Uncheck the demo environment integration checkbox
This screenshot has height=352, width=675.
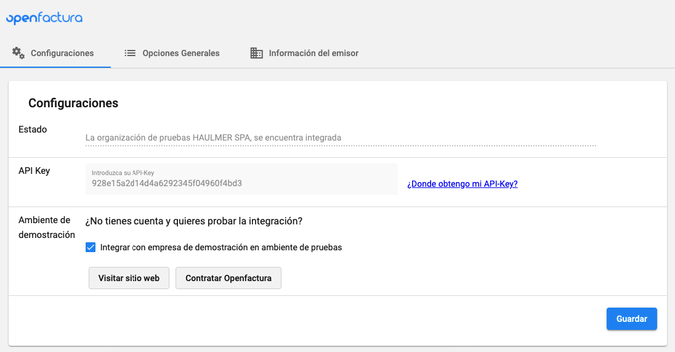click(91, 247)
